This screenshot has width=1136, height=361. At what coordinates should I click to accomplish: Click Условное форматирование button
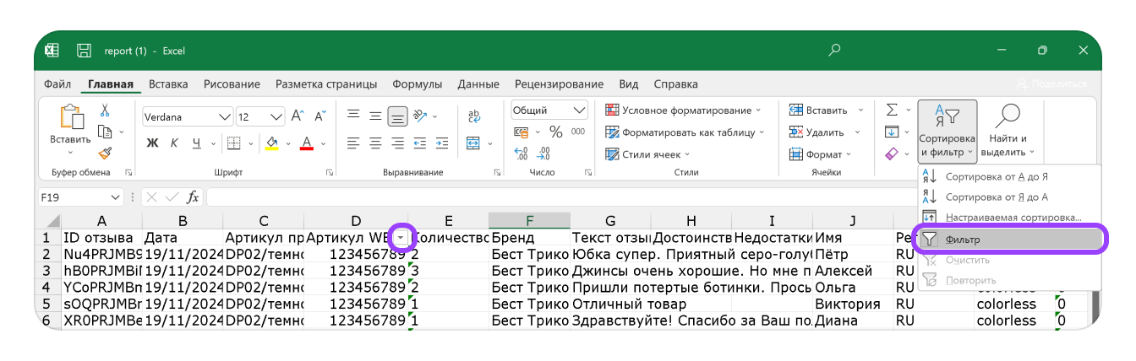click(683, 110)
